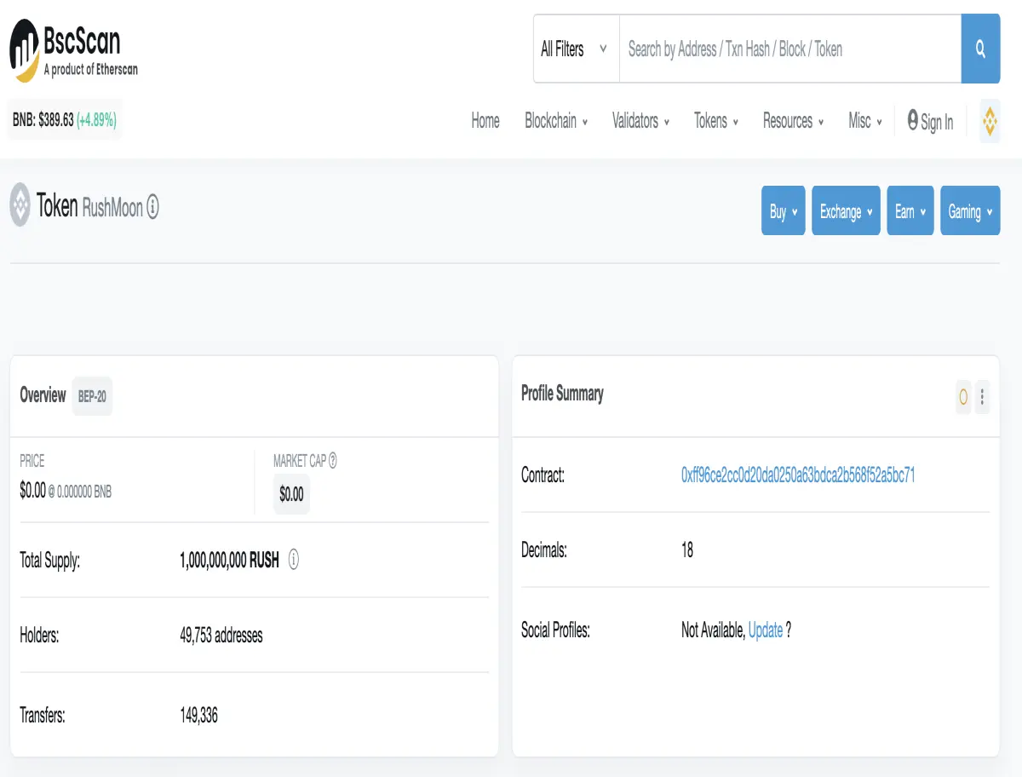This screenshot has height=777, width=1022.
Task: Select the 49,753 addresses holders value
Action: (221, 636)
